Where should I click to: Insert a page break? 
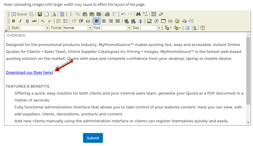click(x=191, y=21)
